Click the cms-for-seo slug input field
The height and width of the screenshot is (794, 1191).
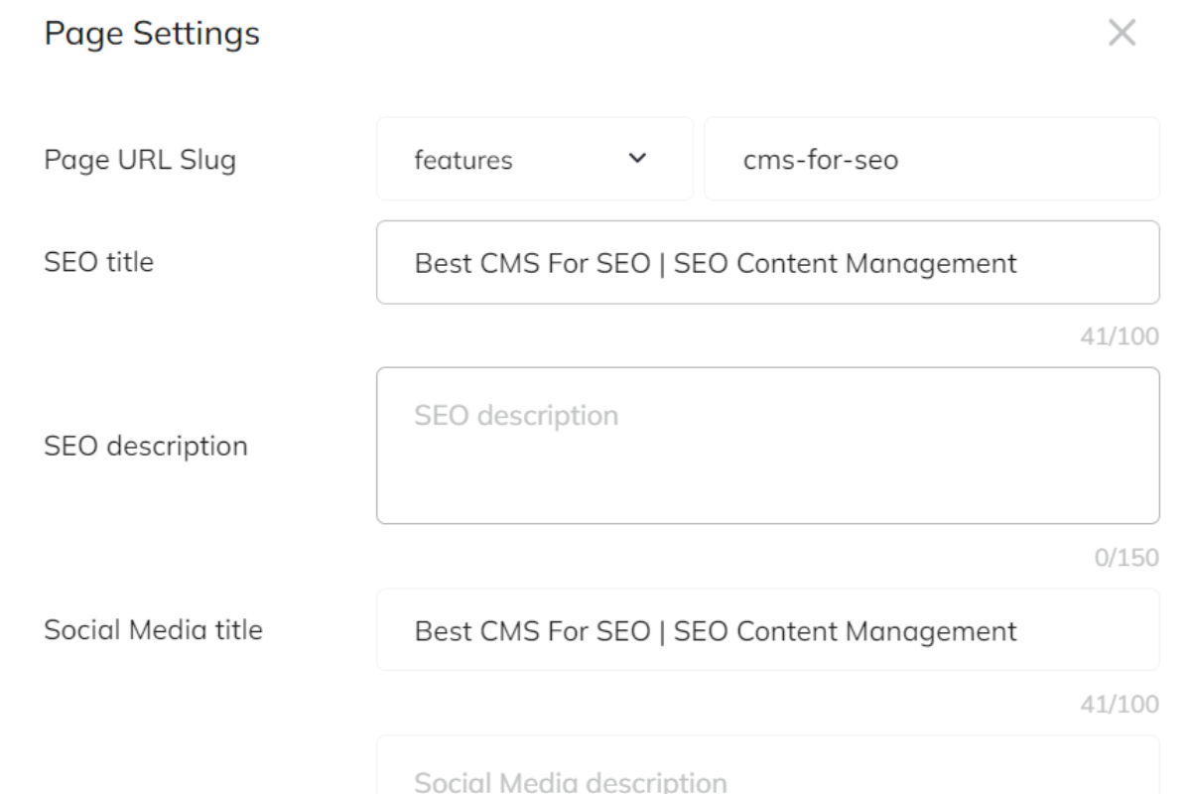[x=931, y=159]
